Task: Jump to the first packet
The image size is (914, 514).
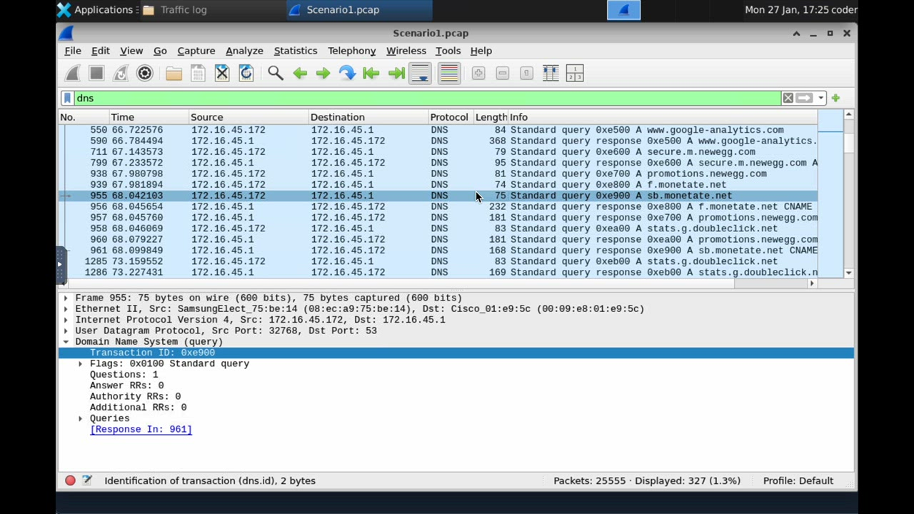Action: pyautogui.click(x=371, y=74)
